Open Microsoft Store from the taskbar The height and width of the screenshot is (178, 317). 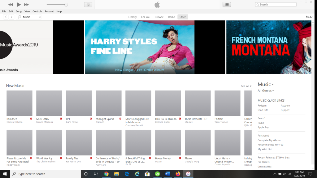[x=147, y=174]
